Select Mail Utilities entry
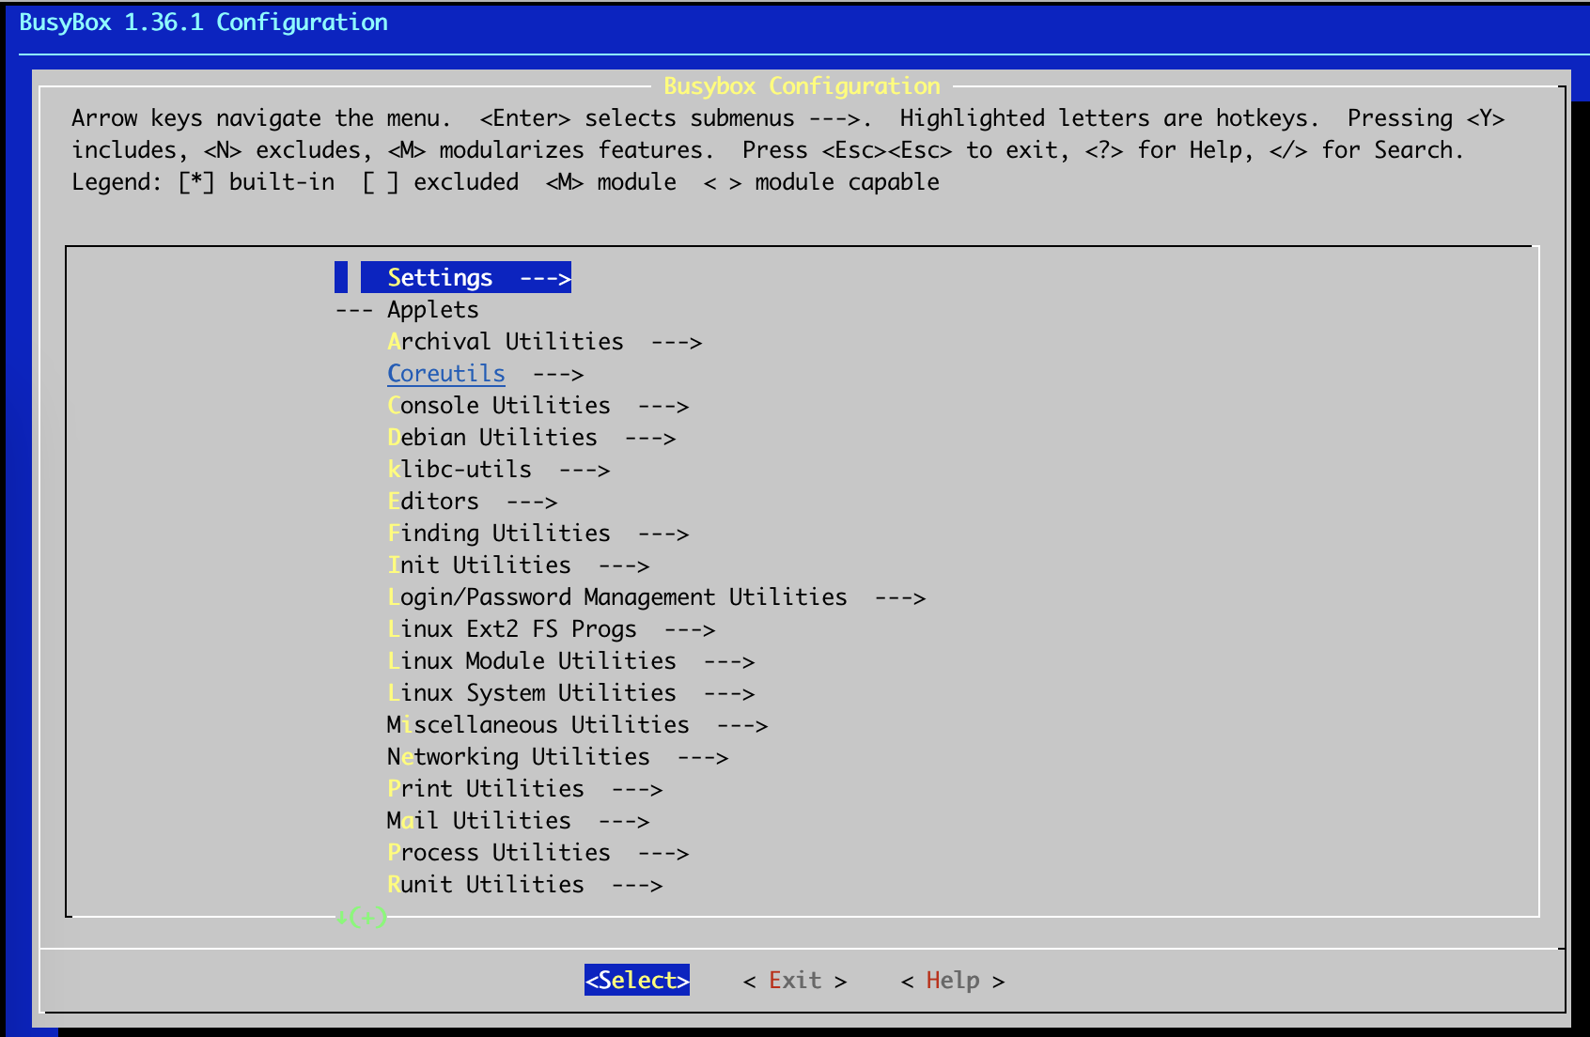The width and height of the screenshot is (1590, 1037). click(478, 821)
